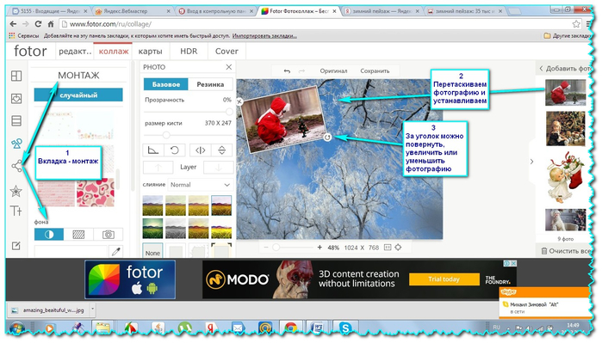Viewport: 602px width, 343px height.
Task: Open the photo stitching rows sidebar icon
Action: coord(16,121)
